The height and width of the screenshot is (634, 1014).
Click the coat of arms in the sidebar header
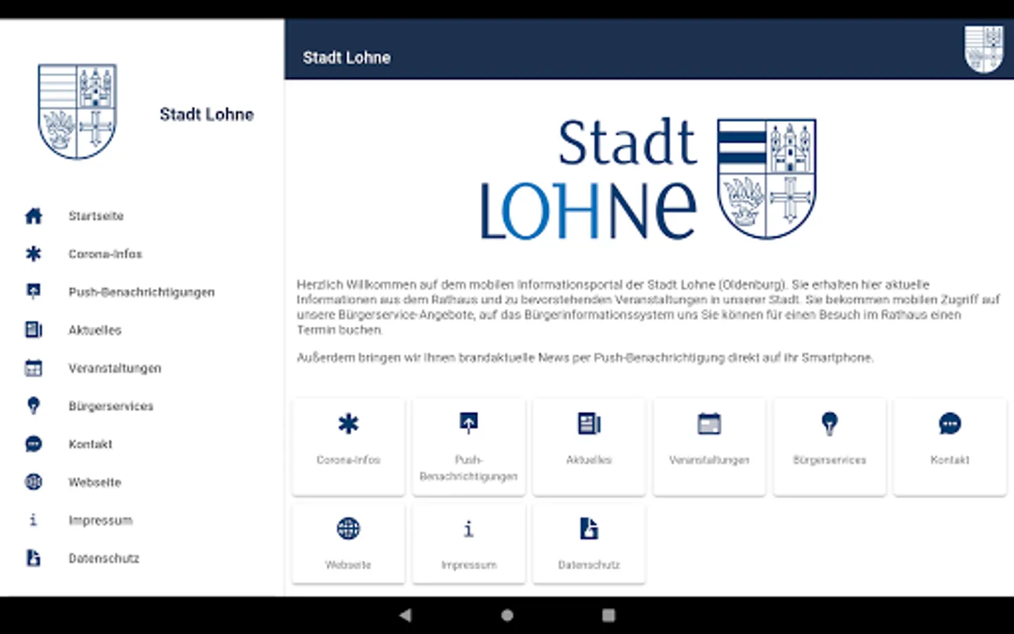click(77, 111)
